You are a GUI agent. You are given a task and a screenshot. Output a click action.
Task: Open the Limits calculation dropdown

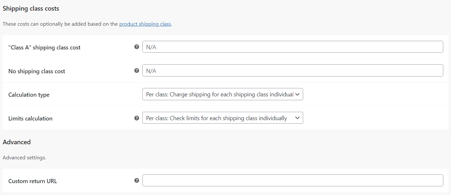222,118
